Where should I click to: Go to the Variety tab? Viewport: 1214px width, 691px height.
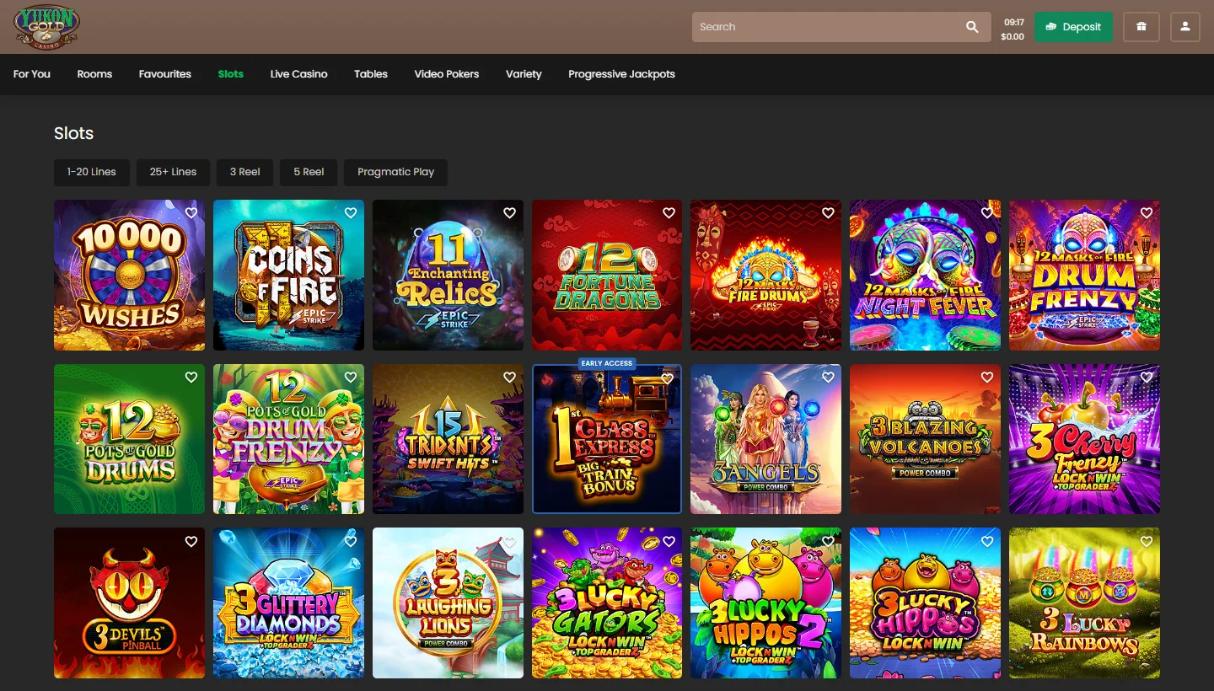tap(524, 74)
